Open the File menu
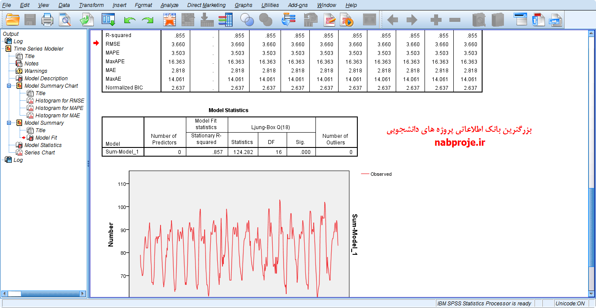This screenshot has width=596, height=308. tap(7, 5)
